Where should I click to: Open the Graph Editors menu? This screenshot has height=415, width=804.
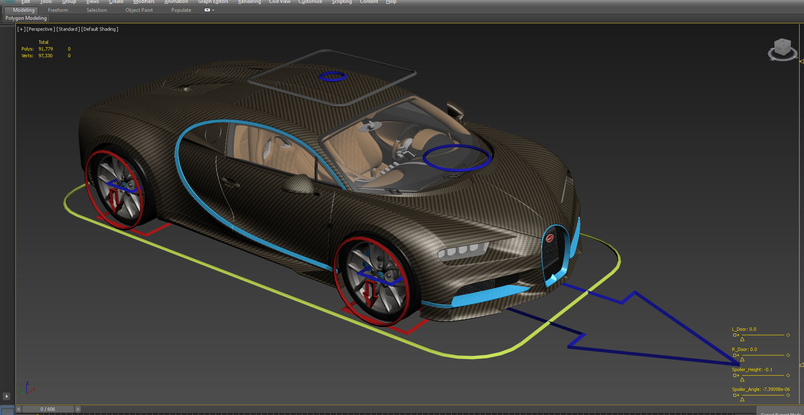coord(213,2)
